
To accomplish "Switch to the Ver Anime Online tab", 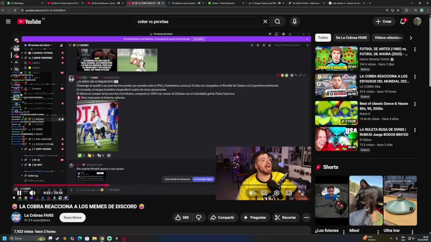I will pyautogui.click(x=307, y=3).
